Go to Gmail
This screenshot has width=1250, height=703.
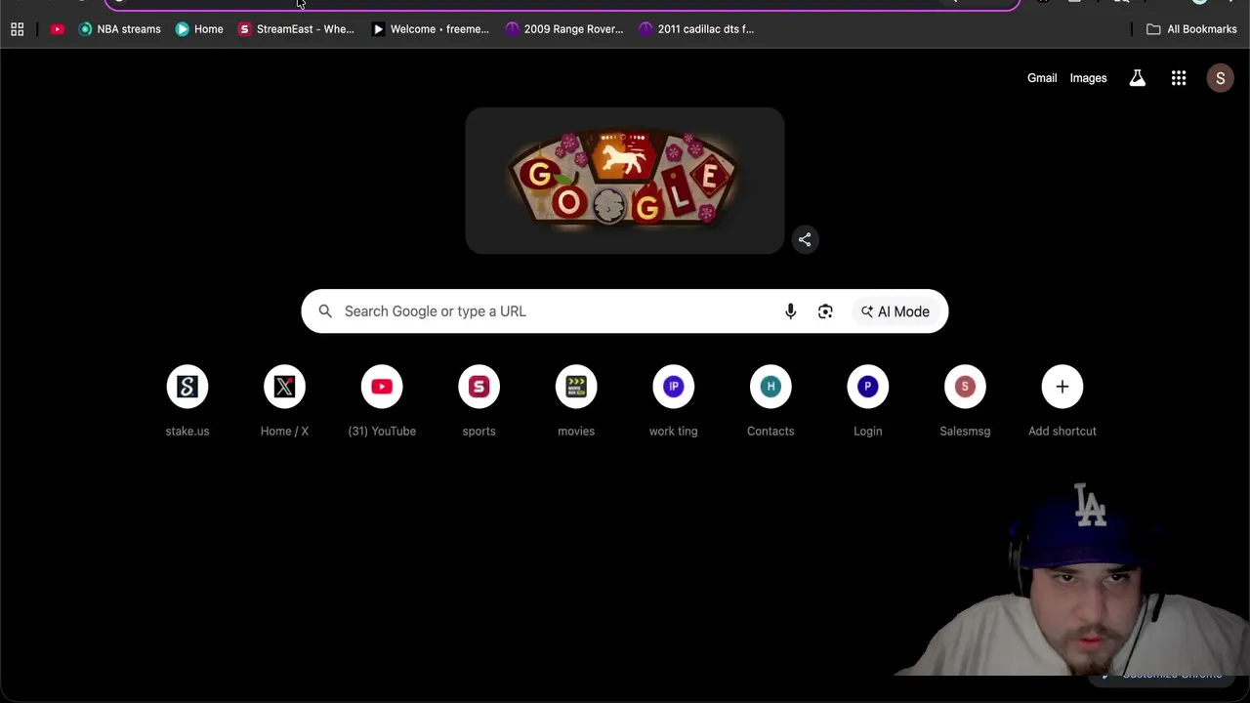pos(1042,78)
